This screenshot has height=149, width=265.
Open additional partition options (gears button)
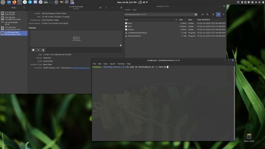[43, 50]
